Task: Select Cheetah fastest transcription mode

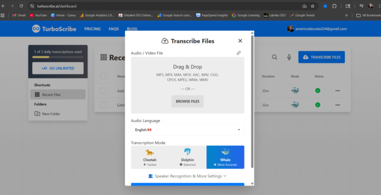Action: [x=150, y=157]
